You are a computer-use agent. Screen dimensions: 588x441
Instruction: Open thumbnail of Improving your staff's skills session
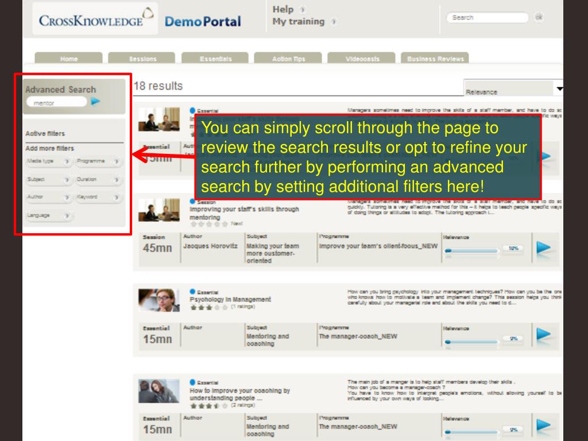click(x=159, y=210)
